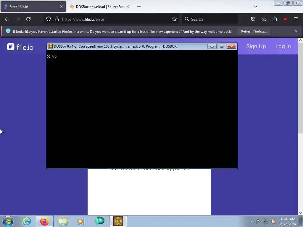Restore down the Firefox window
303x227 pixels.
tap(288, 3)
